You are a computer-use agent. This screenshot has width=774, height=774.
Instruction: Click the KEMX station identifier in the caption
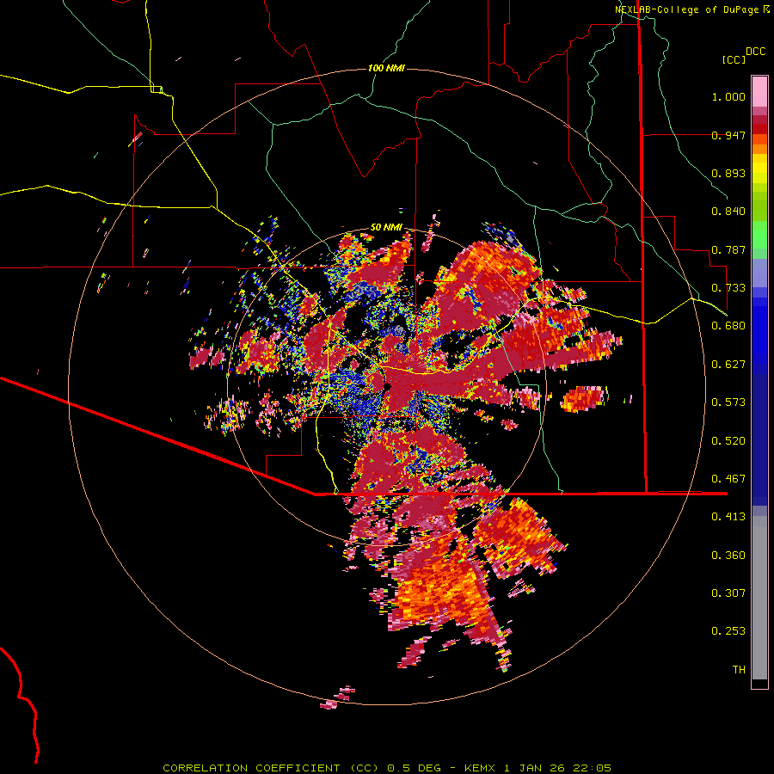482,768
